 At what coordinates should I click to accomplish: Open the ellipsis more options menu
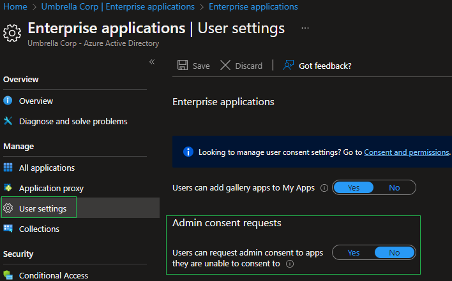[x=305, y=28]
